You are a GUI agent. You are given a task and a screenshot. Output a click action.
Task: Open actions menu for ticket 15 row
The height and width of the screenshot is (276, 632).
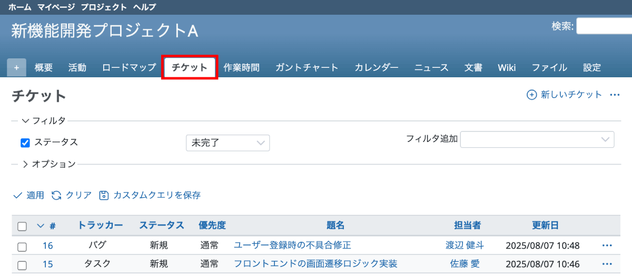607,264
